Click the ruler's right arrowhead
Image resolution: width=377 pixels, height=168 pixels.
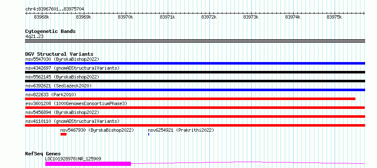coord(364,13)
